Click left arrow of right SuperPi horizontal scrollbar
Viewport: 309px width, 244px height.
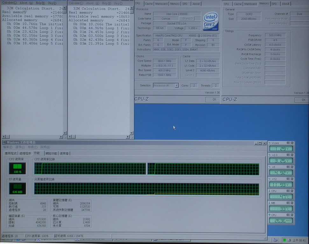click(x=70, y=137)
